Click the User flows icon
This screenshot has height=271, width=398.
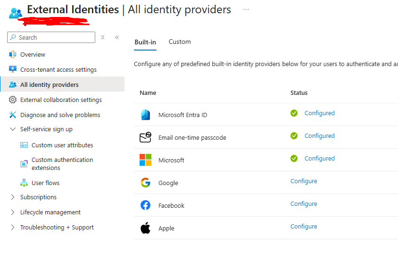tap(24, 183)
